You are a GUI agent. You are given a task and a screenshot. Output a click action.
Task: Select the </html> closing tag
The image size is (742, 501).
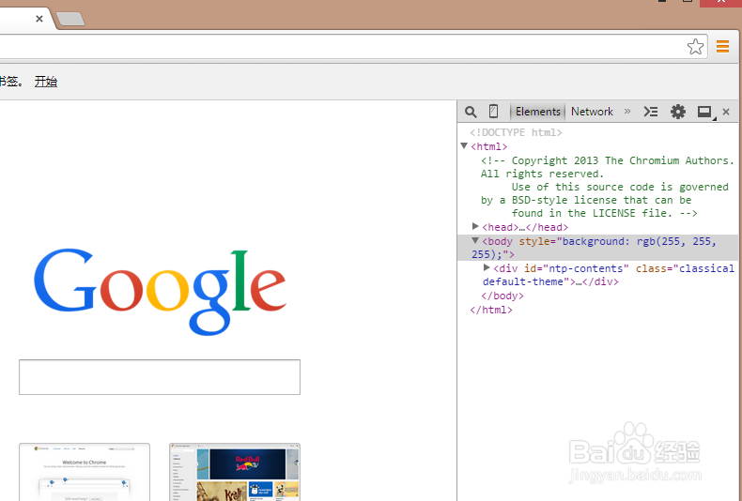[491, 310]
